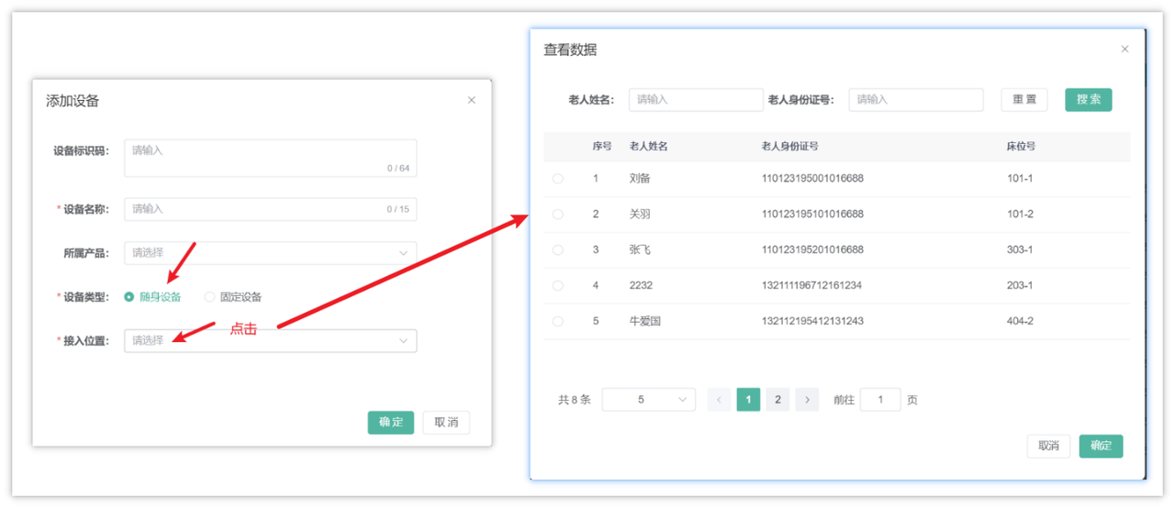Select radio button for 2232 row
Image resolution: width=1175 pixels, height=508 pixels.
(x=557, y=286)
